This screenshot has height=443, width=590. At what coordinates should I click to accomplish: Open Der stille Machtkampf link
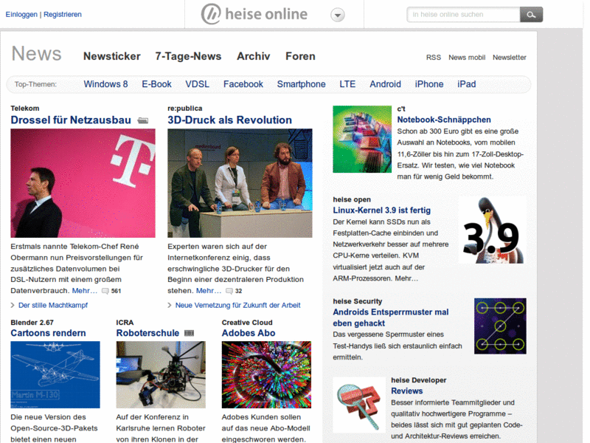click(53, 305)
